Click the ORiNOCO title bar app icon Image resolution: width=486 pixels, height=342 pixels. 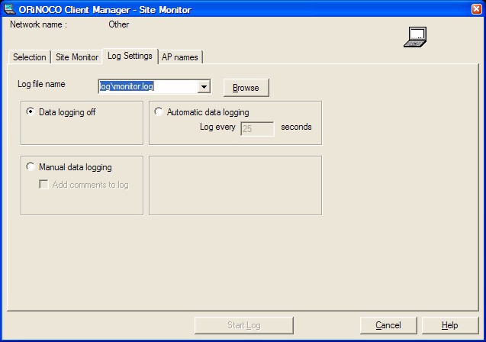(10, 9)
